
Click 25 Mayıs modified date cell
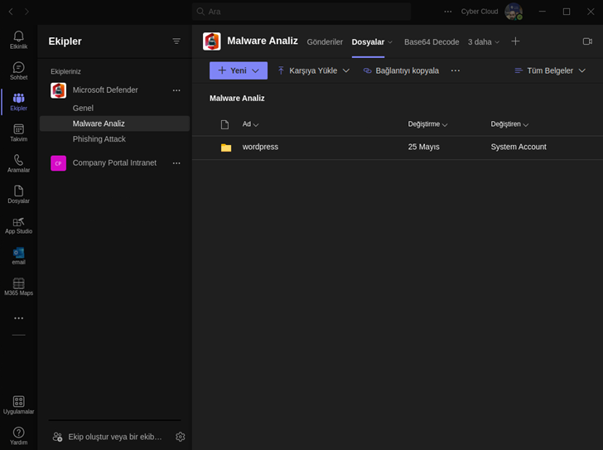pos(424,147)
